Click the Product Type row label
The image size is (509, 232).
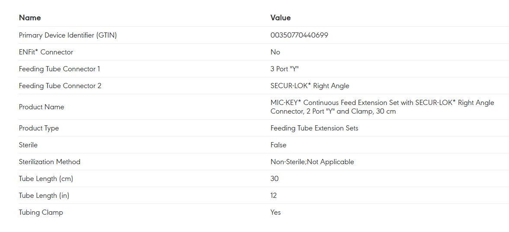(39, 128)
